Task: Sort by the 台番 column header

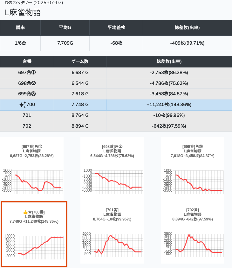Action: 27,61
